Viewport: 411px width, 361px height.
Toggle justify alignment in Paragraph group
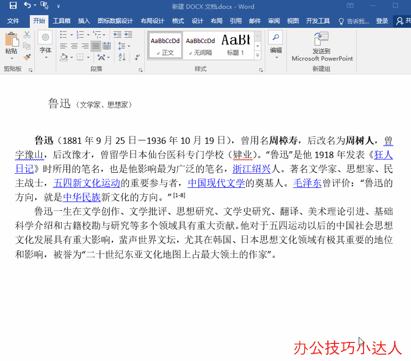96,45
